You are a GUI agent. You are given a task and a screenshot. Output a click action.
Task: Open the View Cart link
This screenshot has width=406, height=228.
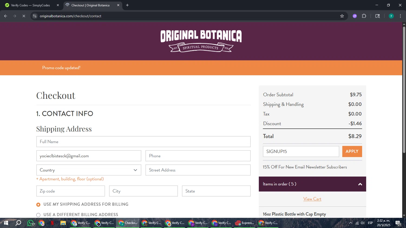click(312, 199)
